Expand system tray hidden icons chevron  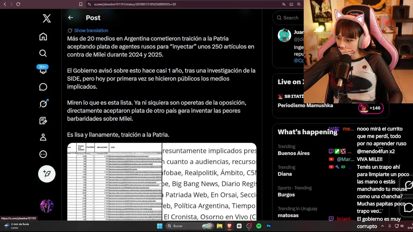point(383,226)
